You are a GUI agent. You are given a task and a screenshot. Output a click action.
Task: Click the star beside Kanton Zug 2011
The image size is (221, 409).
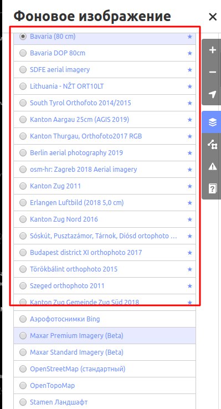[x=190, y=186]
